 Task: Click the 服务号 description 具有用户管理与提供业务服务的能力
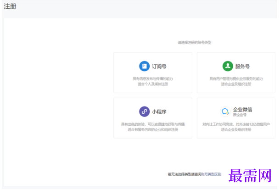[236, 79]
